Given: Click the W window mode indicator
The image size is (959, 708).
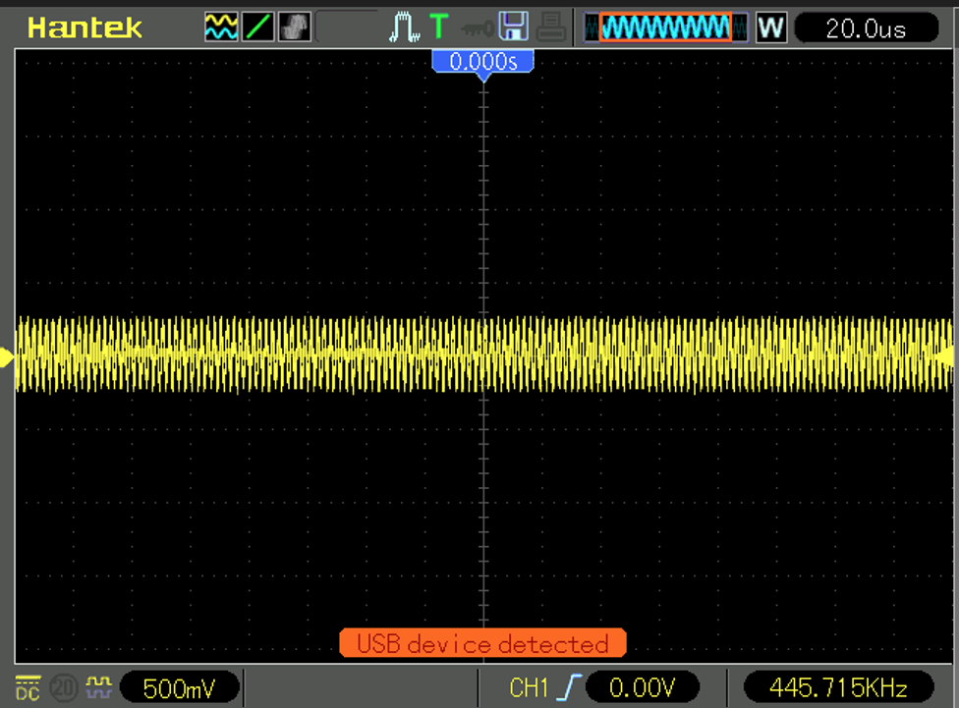Looking at the screenshot, I should [x=771, y=27].
